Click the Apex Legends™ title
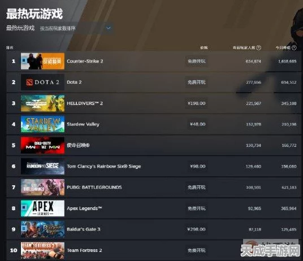This screenshot has width=303, height=261. [x=84, y=208]
